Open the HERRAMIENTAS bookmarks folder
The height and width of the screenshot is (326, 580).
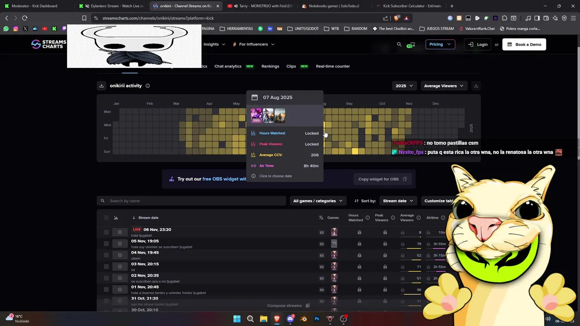coord(236,29)
